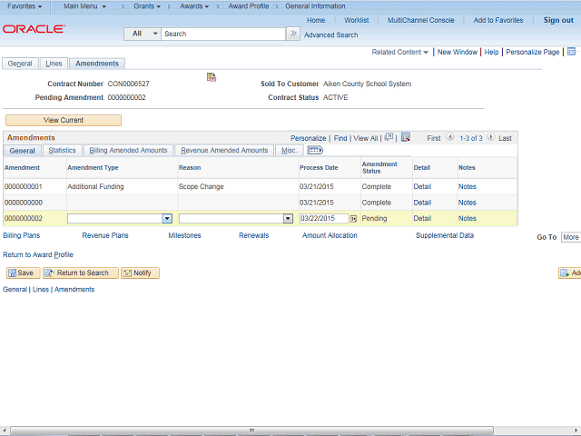Open the Billing Amended Amounts tab
The width and height of the screenshot is (581, 436).
128,150
